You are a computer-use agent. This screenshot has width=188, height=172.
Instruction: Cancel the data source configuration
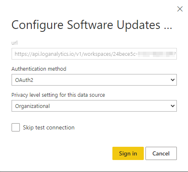click(x=161, y=153)
